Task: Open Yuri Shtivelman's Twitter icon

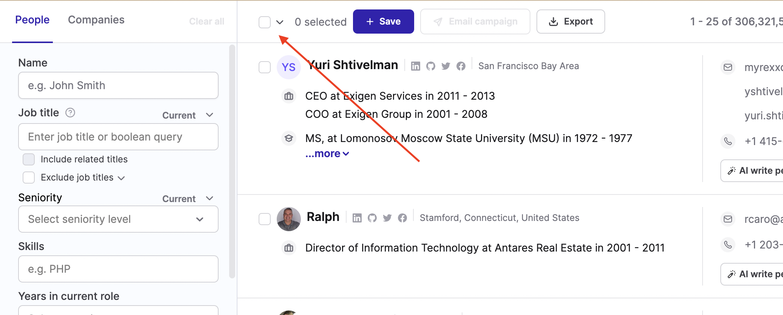Action: click(x=445, y=66)
